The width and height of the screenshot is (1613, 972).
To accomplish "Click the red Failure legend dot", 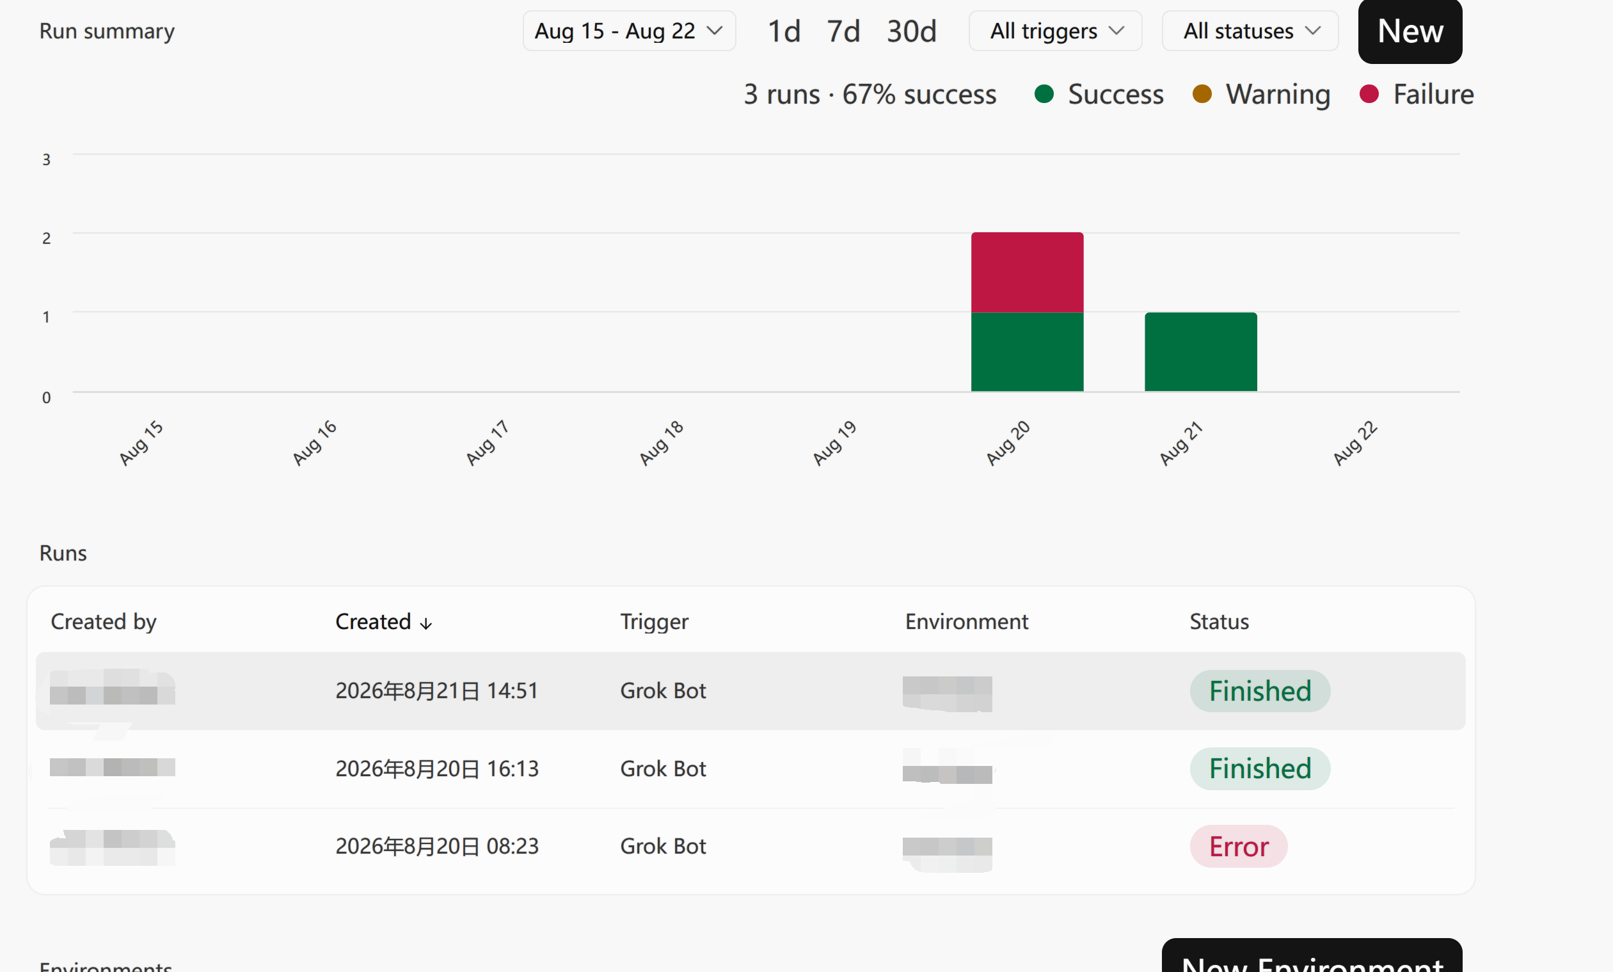I will [x=1369, y=94].
